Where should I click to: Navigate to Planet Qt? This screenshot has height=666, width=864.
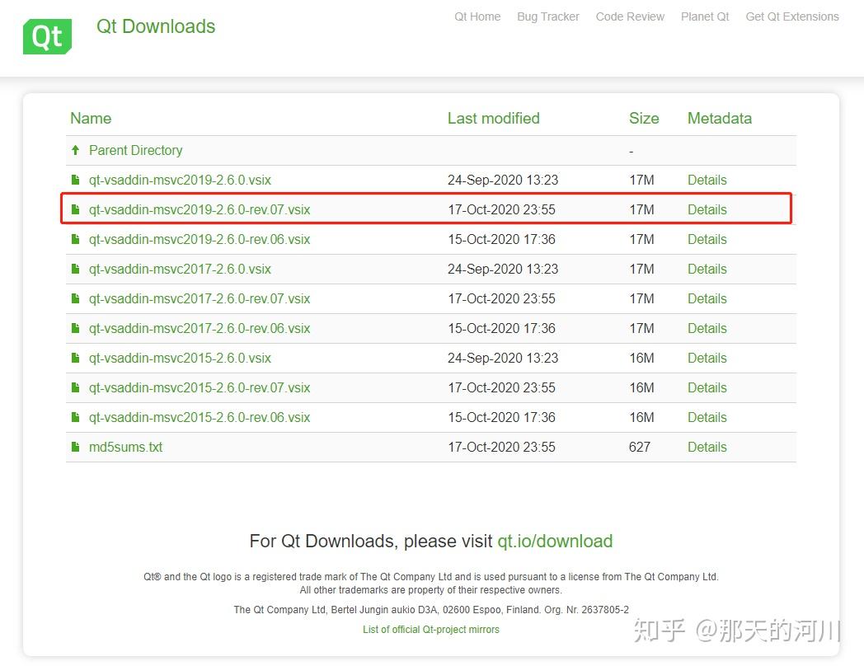tap(705, 16)
